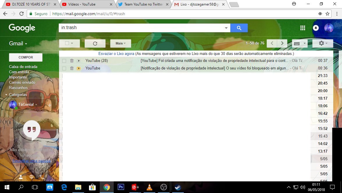This screenshot has height=193, width=342.
Task: Open OBS Studio from taskbar
Action: (x=163, y=187)
